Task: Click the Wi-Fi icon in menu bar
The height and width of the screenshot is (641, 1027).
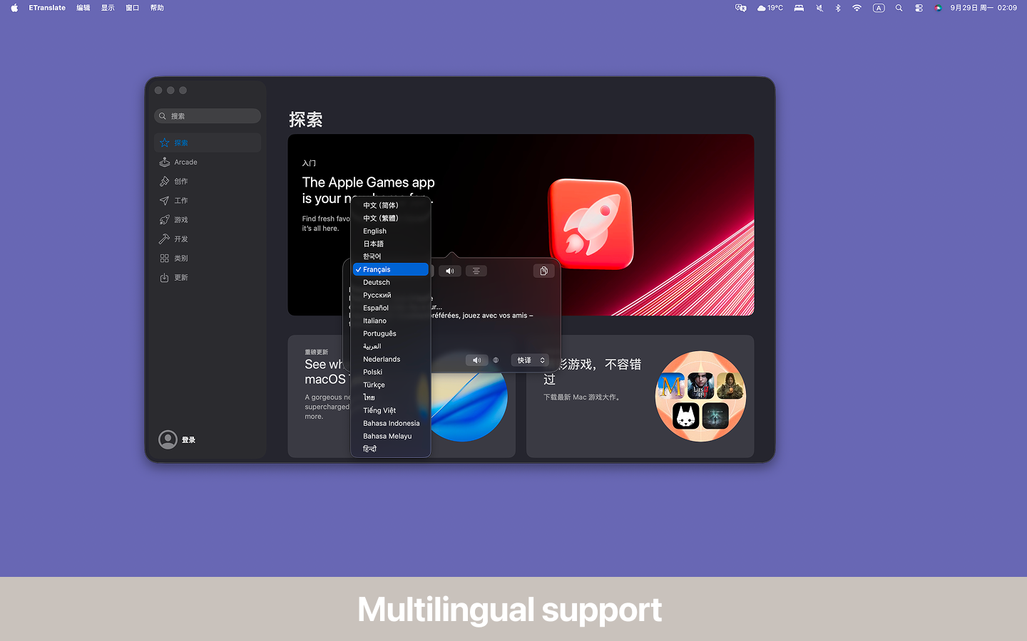Action: pyautogui.click(x=857, y=8)
